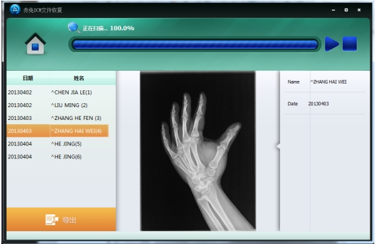Sort by the 日期 column header
The height and width of the screenshot is (244, 375).
pos(28,78)
